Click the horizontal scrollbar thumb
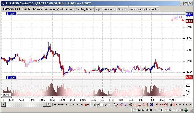194x113 pixels. pyautogui.click(x=45, y=105)
